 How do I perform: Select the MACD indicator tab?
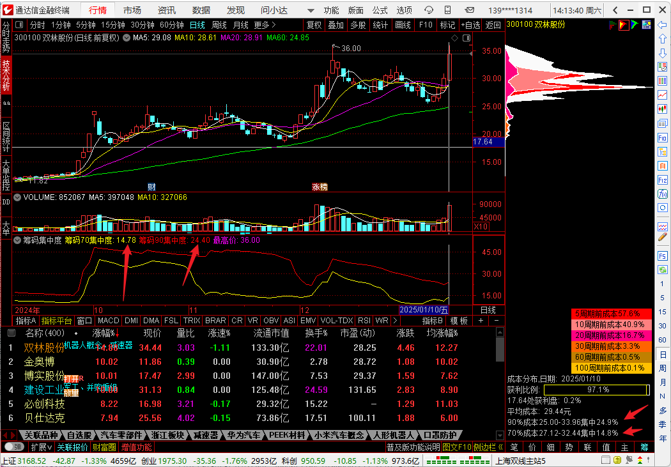pos(108,320)
